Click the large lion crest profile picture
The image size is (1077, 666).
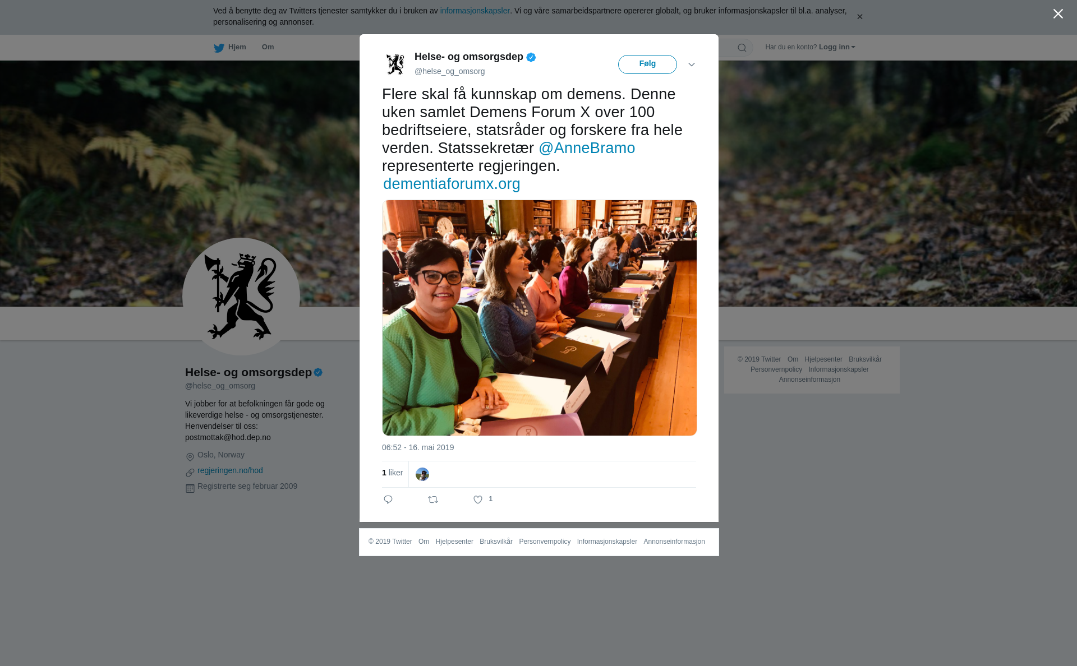click(241, 297)
